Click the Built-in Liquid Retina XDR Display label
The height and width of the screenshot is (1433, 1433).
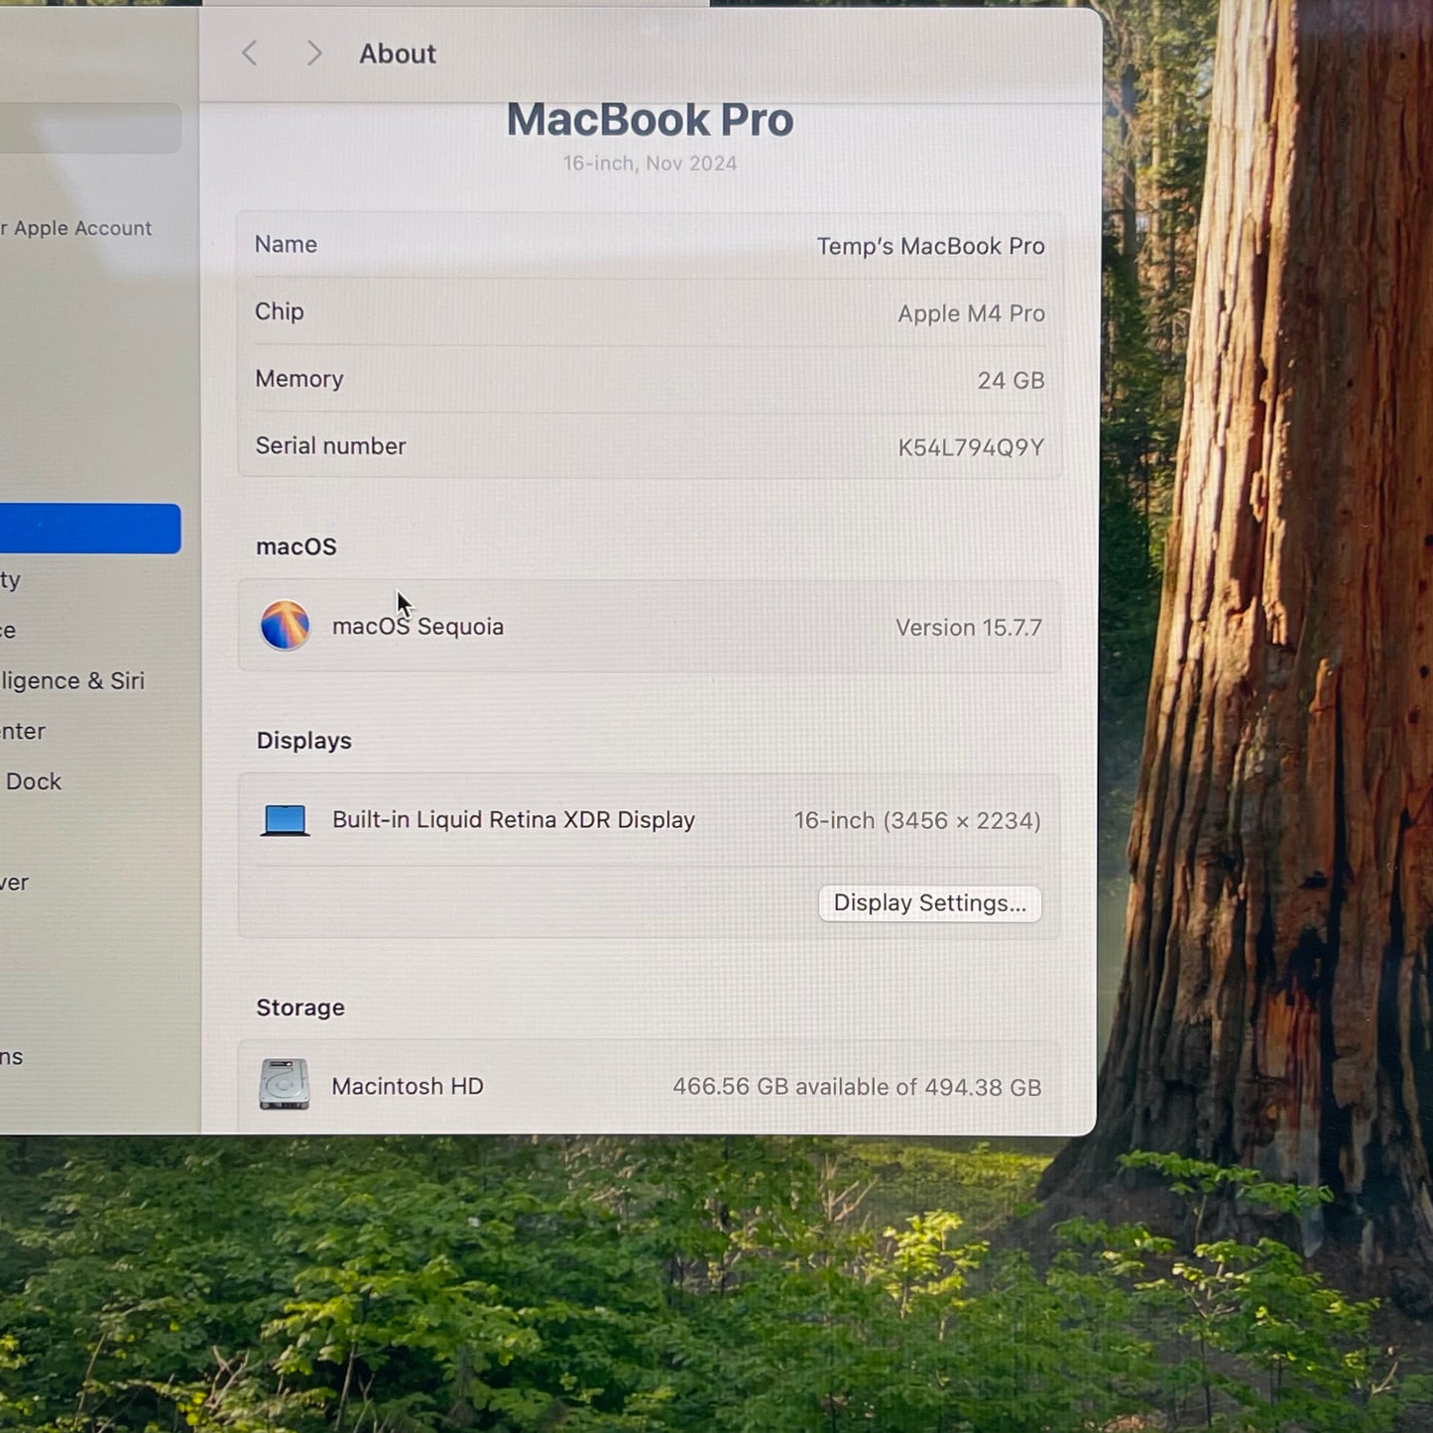(514, 820)
